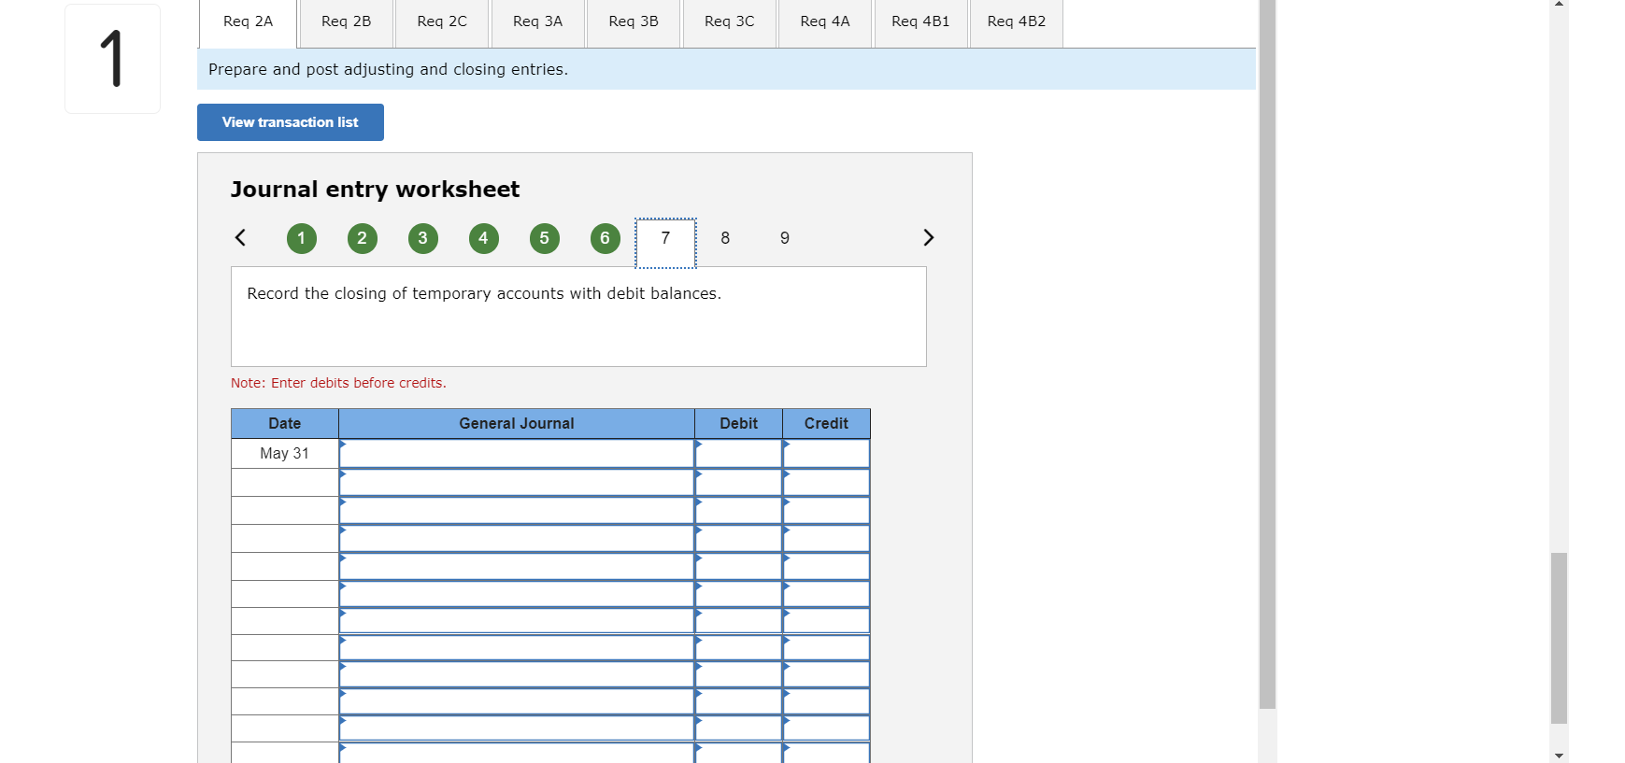Switch to the Req 4B1 tab
Viewport: 1625px width, 763px height.
pyautogui.click(x=920, y=23)
